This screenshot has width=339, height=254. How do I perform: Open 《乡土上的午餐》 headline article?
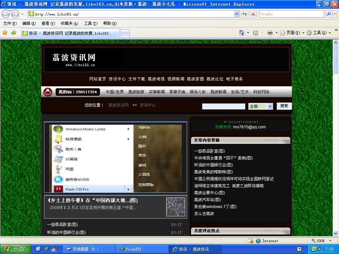click(x=93, y=200)
